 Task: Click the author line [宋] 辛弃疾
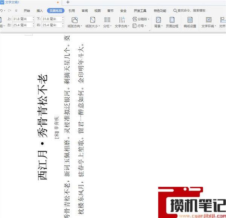[57, 127]
